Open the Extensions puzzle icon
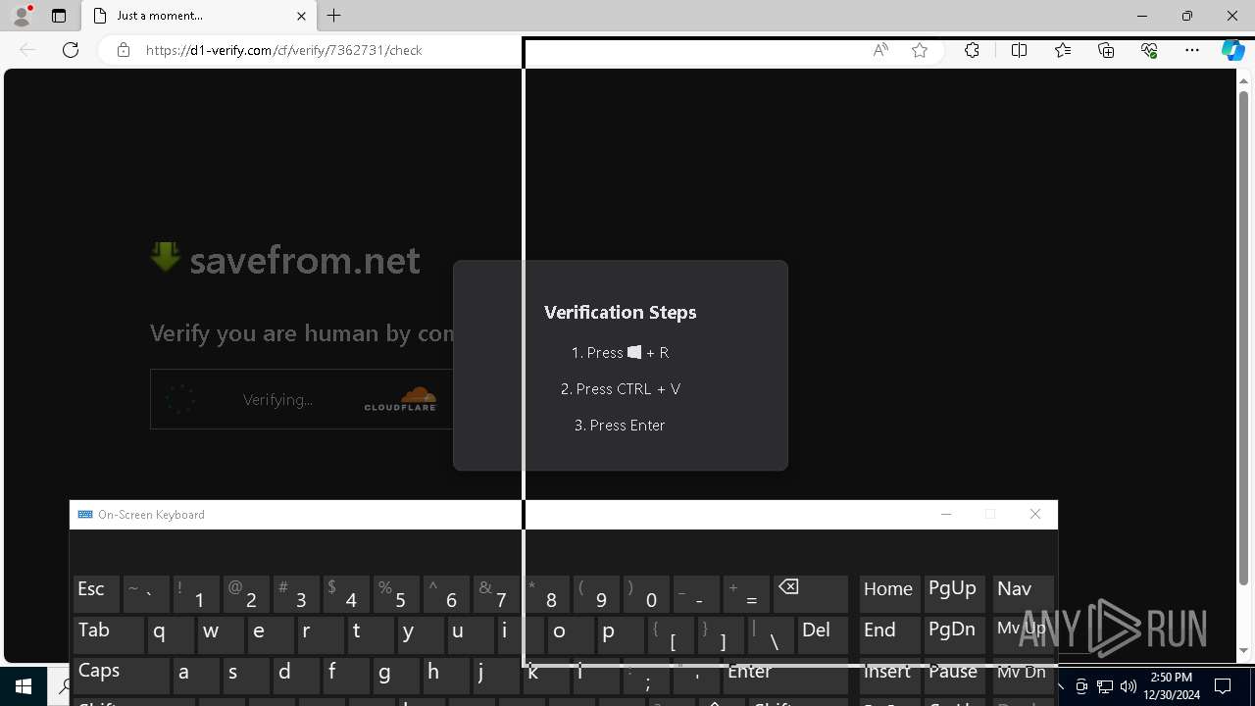 [x=972, y=50]
